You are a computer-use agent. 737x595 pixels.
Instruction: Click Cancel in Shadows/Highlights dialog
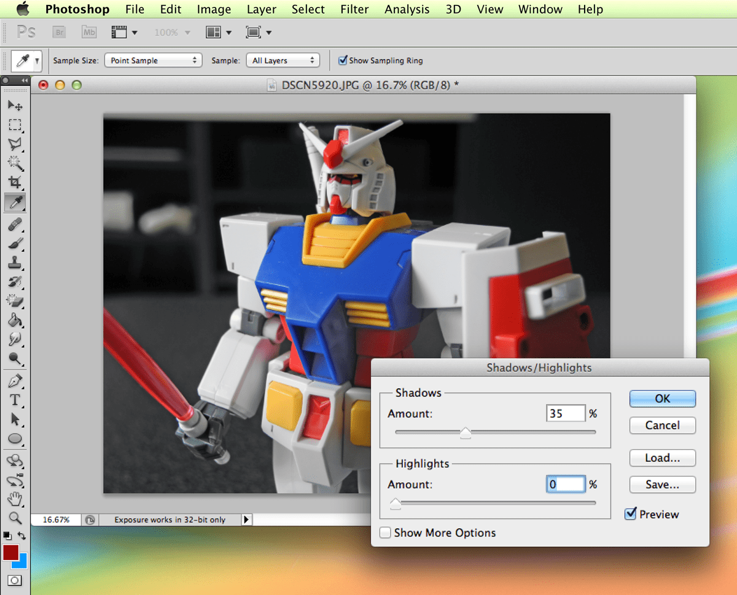[x=662, y=425]
